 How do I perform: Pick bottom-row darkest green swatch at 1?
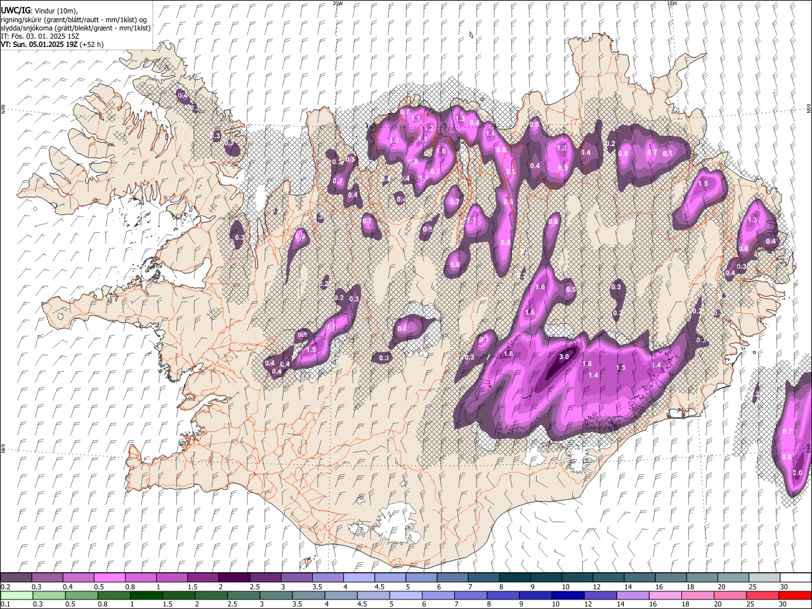146,595
